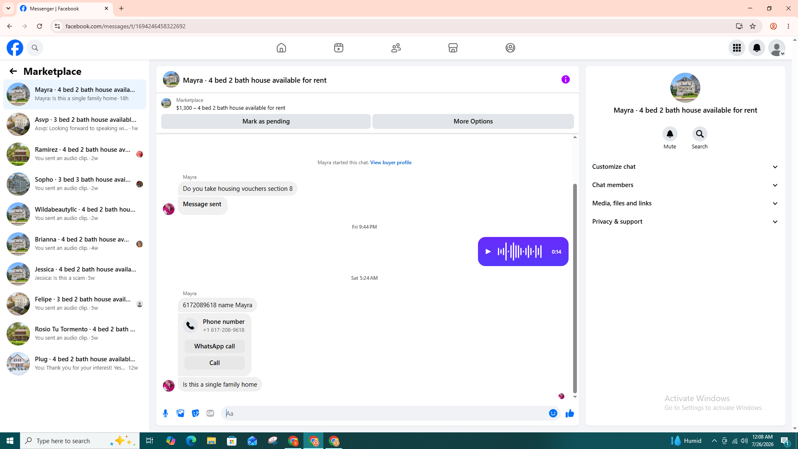Open a new browser tab
Viewport: 798px width, 449px height.
[121, 8]
